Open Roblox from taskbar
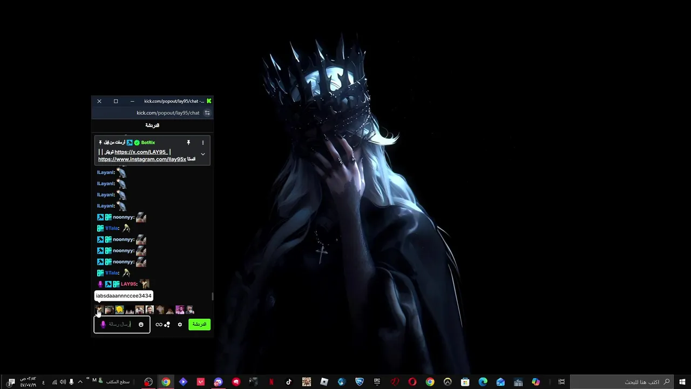This screenshot has height=389, width=691. point(324,382)
